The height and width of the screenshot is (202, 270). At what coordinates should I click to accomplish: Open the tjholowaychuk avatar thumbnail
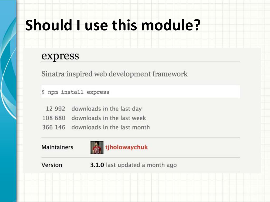tap(97, 148)
